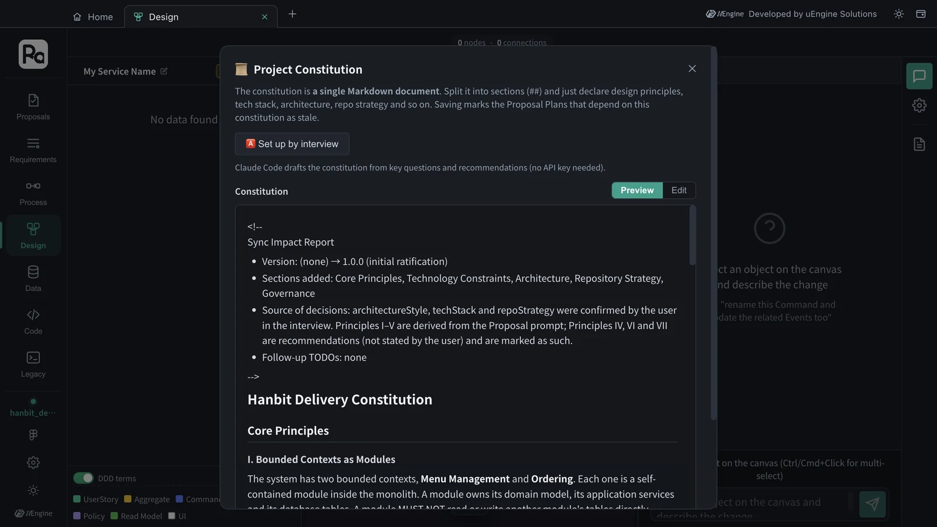Click the uEngine logo in top bar

(x=725, y=14)
